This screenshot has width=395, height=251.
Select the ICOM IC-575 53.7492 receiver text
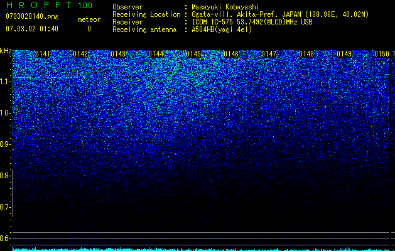pyautogui.click(x=252, y=22)
